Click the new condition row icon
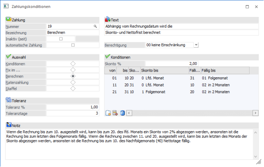The height and width of the screenshot is (167, 264). [108, 113]
